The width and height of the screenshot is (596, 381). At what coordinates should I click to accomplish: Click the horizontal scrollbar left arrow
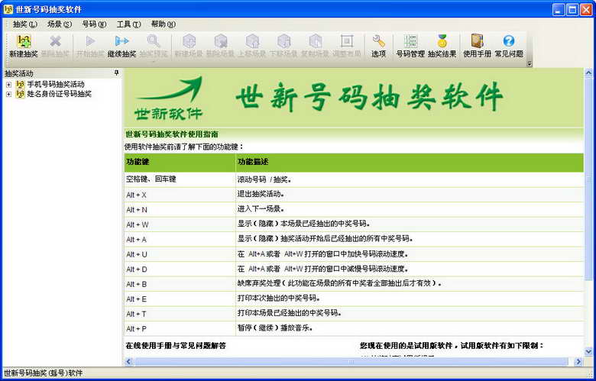(128, 361)
